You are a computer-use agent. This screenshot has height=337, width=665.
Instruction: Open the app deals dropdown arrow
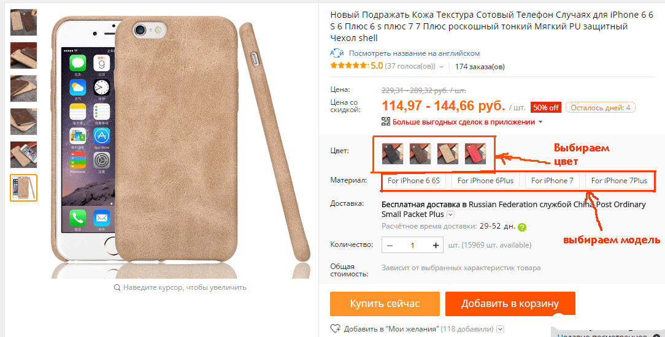(x=540, y=123)
